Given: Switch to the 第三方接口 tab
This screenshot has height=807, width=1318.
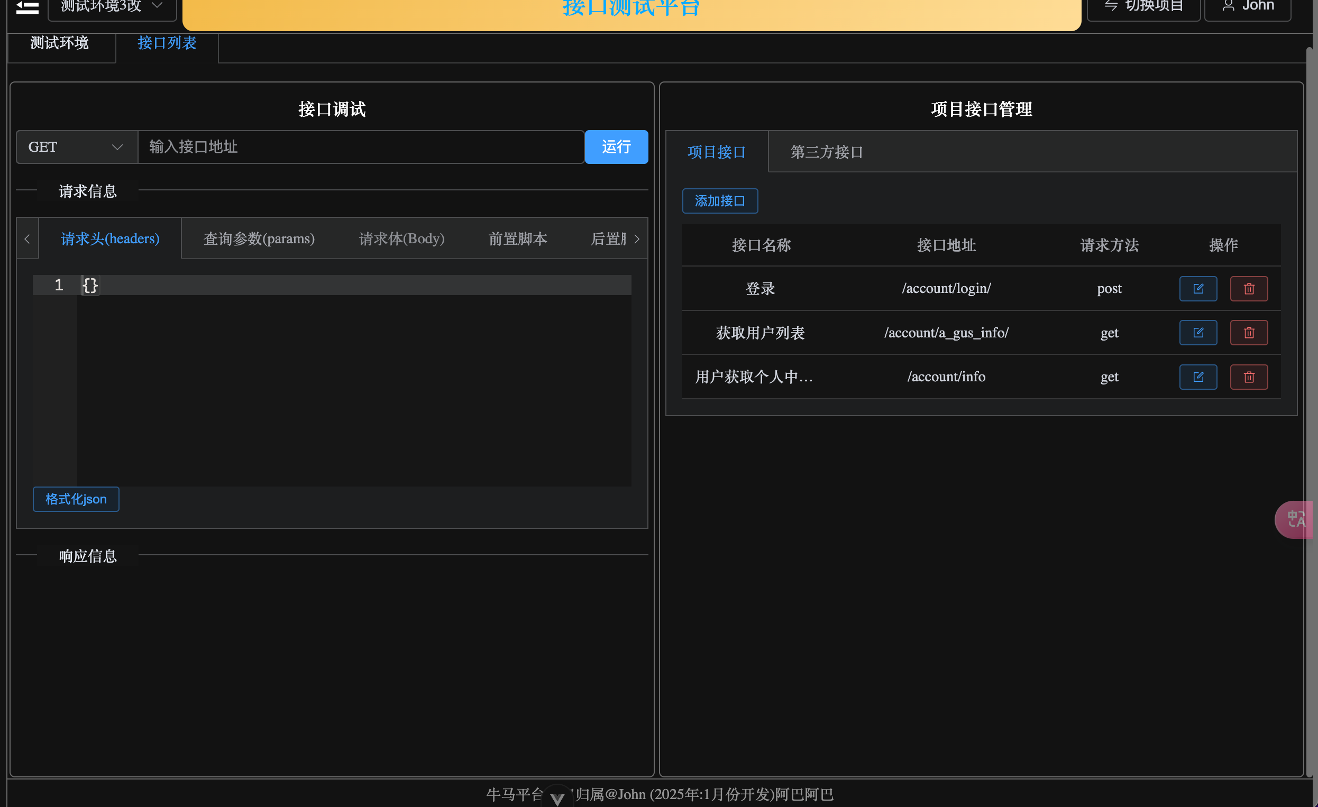Looking at the screenshot, I should 827,152.
